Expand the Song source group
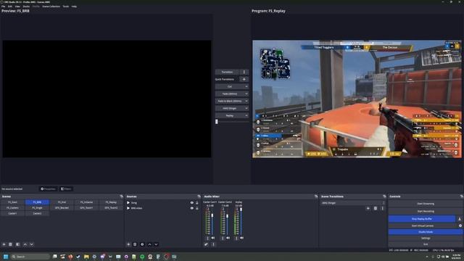This screenshot has width=464, height=261. point(128,203)
